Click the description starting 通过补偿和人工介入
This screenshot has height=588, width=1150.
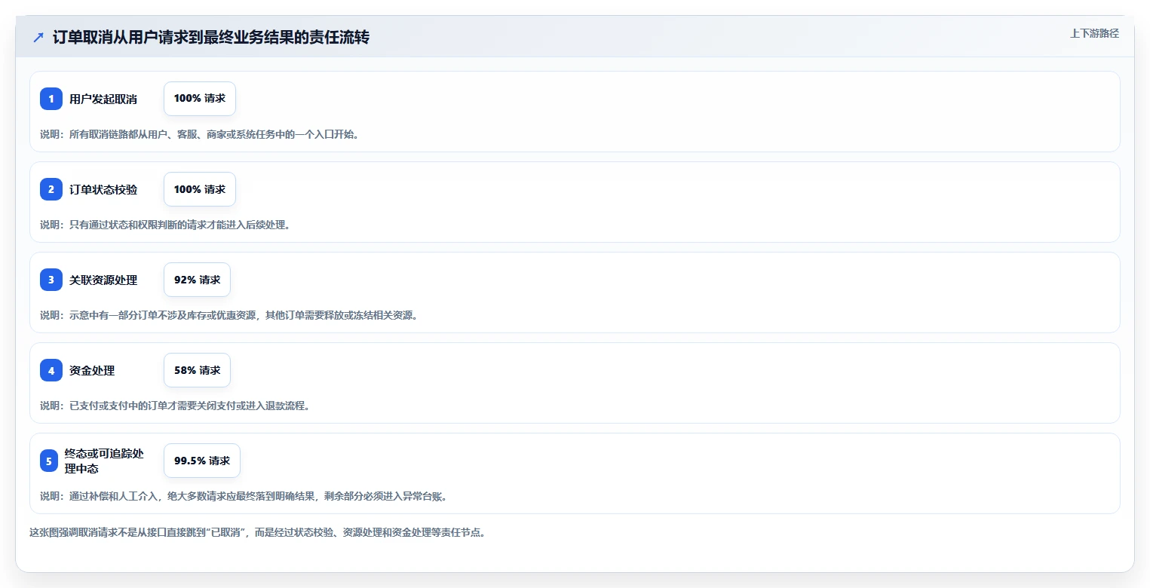tap(244, 496)
